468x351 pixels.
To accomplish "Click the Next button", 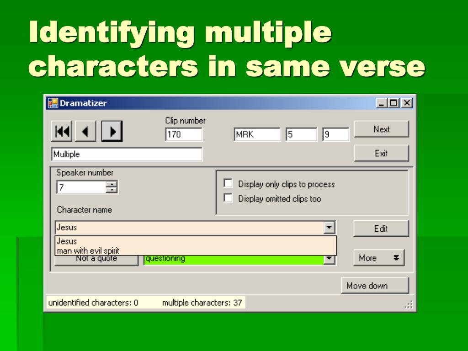I will 382,129.
